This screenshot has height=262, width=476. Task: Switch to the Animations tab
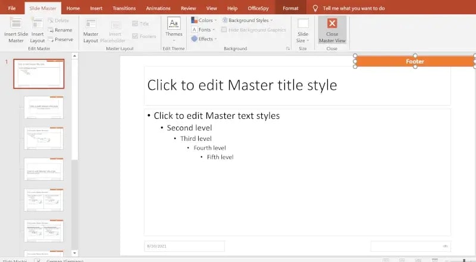pyautogui.click(x=158, y=8)
